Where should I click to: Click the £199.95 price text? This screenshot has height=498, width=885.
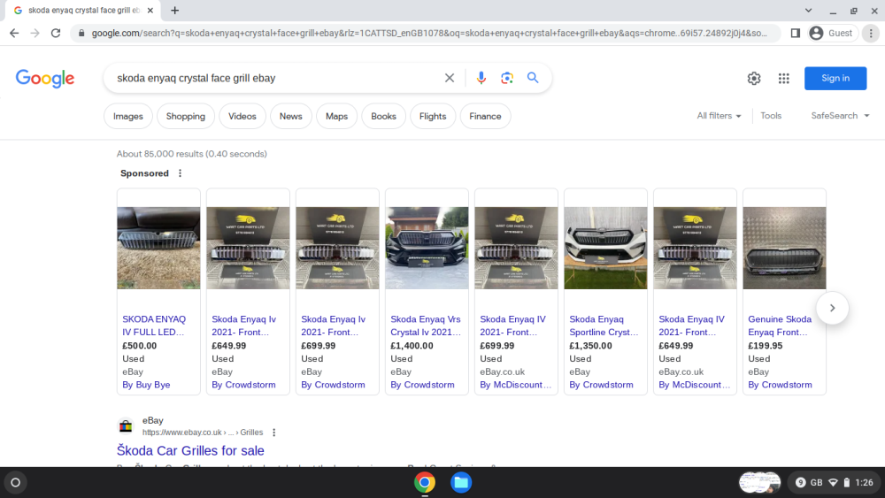point(766,346)
